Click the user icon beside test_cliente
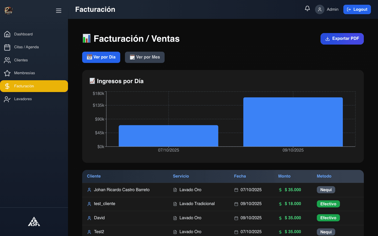Screen dimensions: 378x236 tap(89, 204)
